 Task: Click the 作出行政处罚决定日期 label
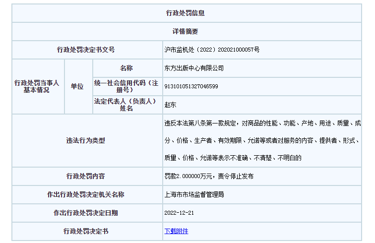click(x=86, y=213)
